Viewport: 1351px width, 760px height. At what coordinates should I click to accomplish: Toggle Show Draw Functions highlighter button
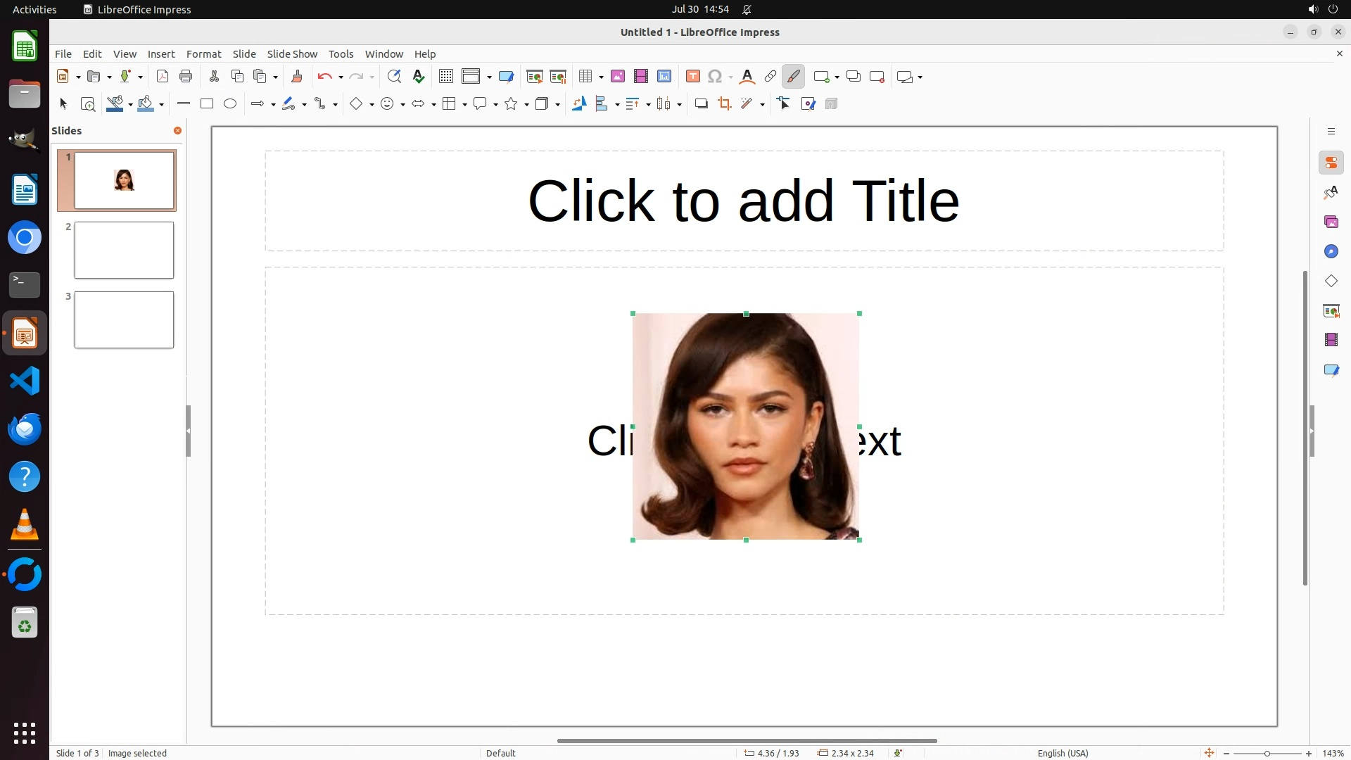793,77
